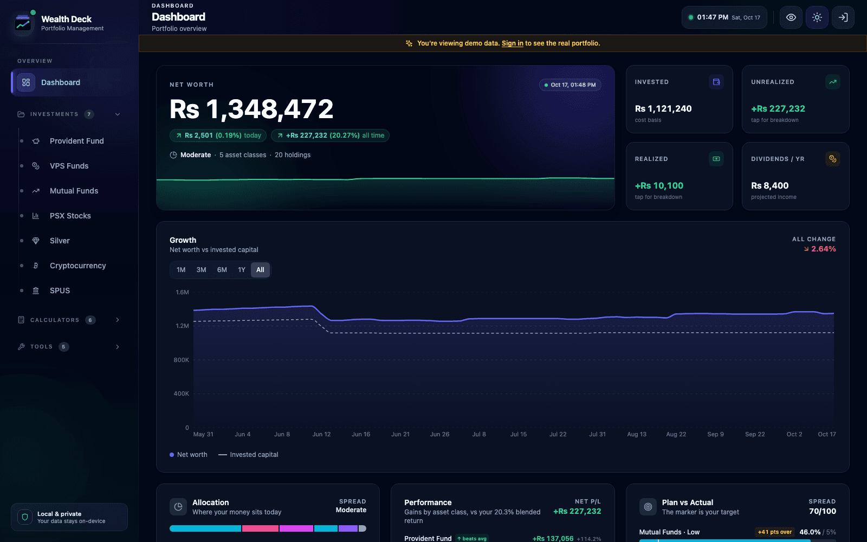867x542 pixels.
Task: Click the Investments folder icon
Action: (21, 114)
